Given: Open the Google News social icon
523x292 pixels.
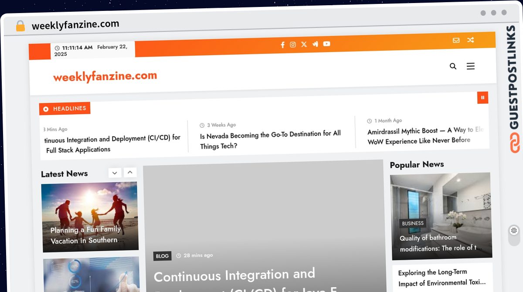Looking at the screenshot, I should coord(315,44).
